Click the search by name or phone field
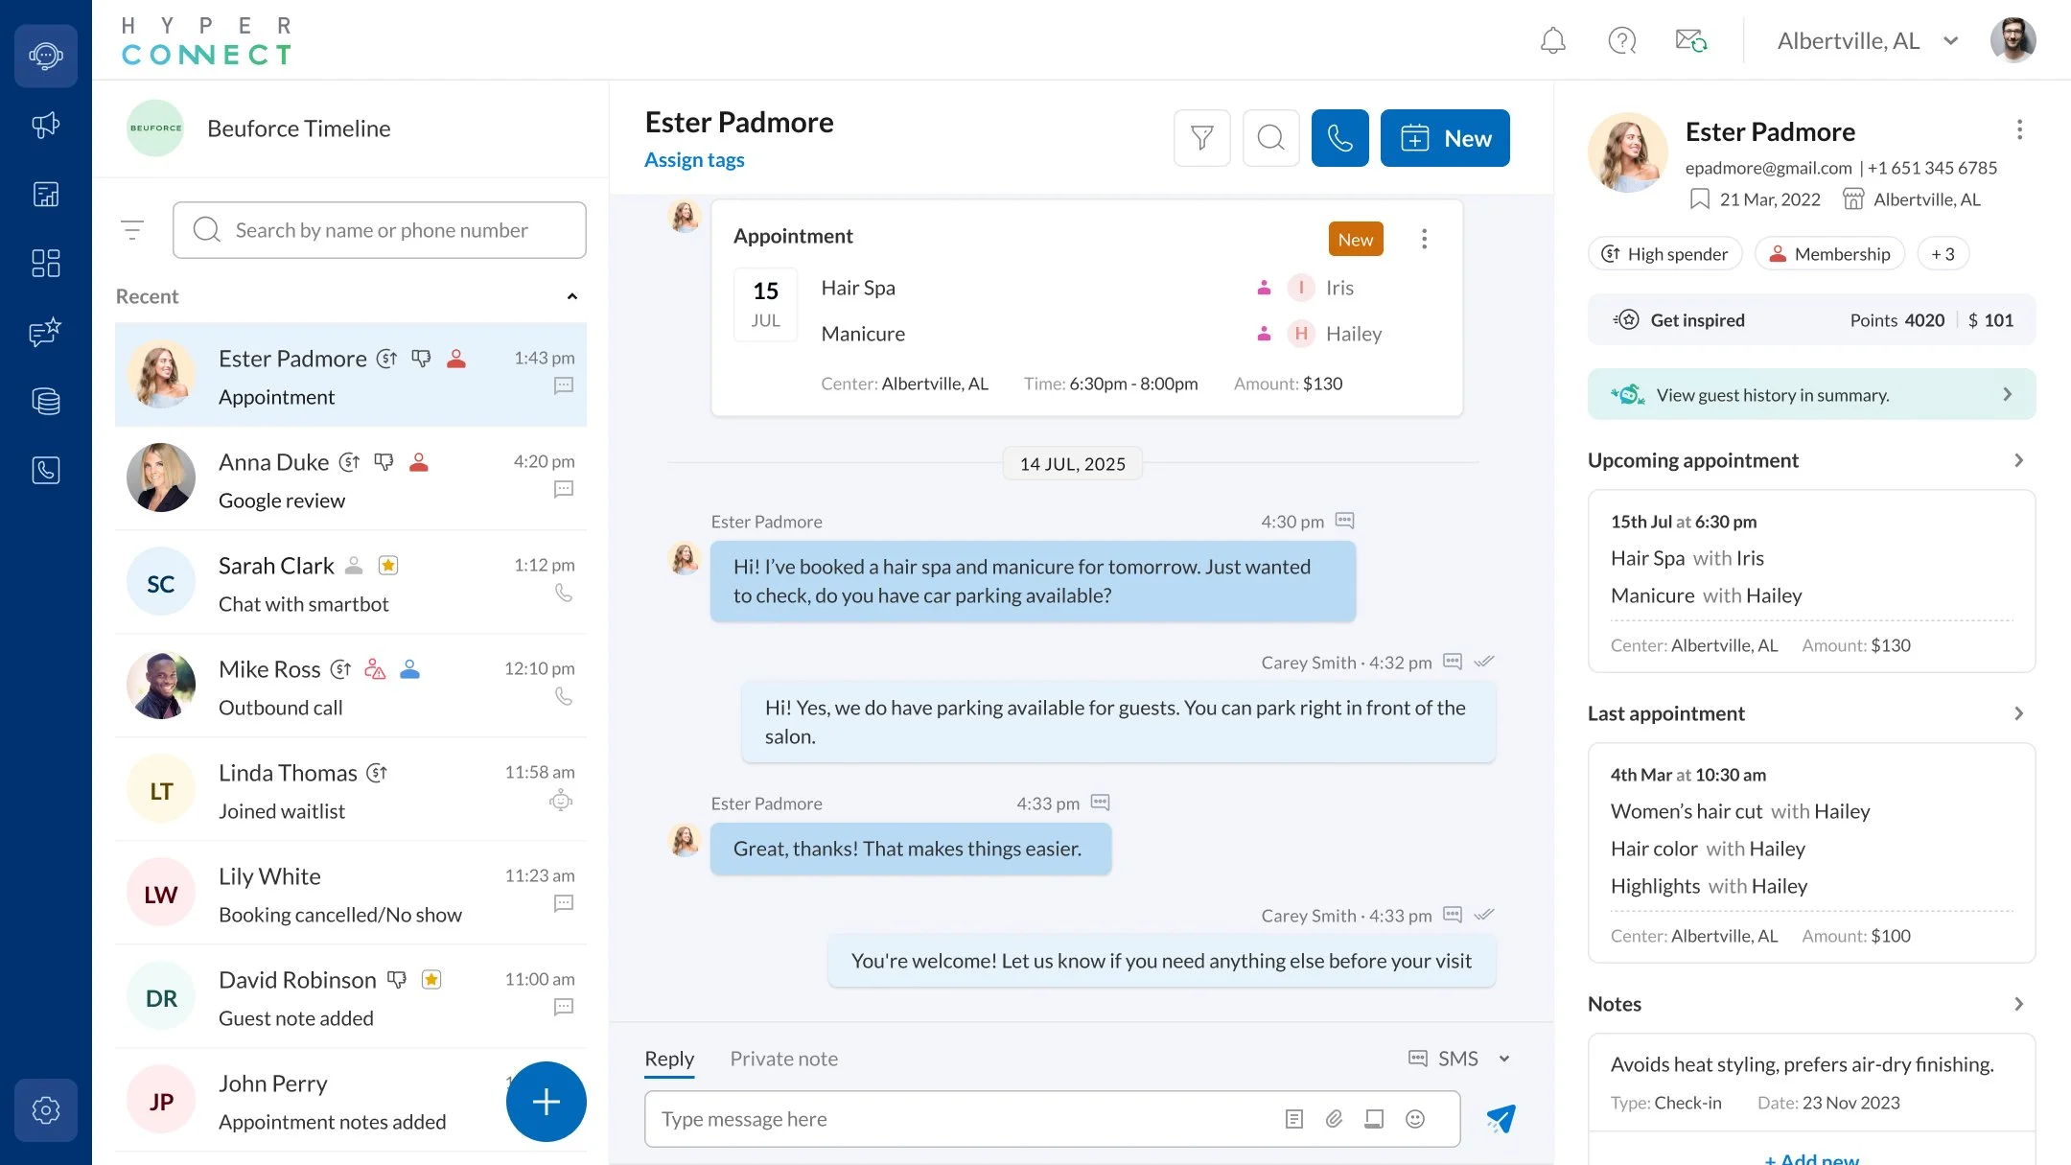Screen dimensions: 2071x1165 (x=380, y=230)
